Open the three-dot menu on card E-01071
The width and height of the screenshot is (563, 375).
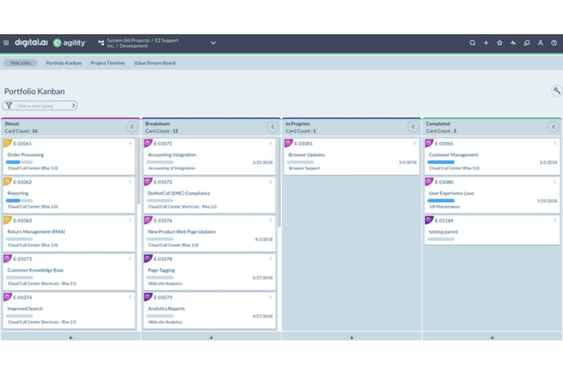(x=270, y=144)
